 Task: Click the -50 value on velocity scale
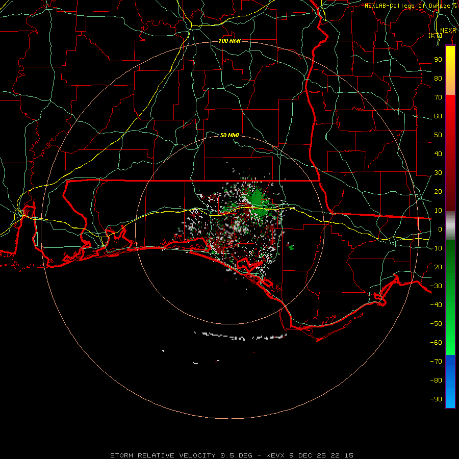tap(436, 324)
